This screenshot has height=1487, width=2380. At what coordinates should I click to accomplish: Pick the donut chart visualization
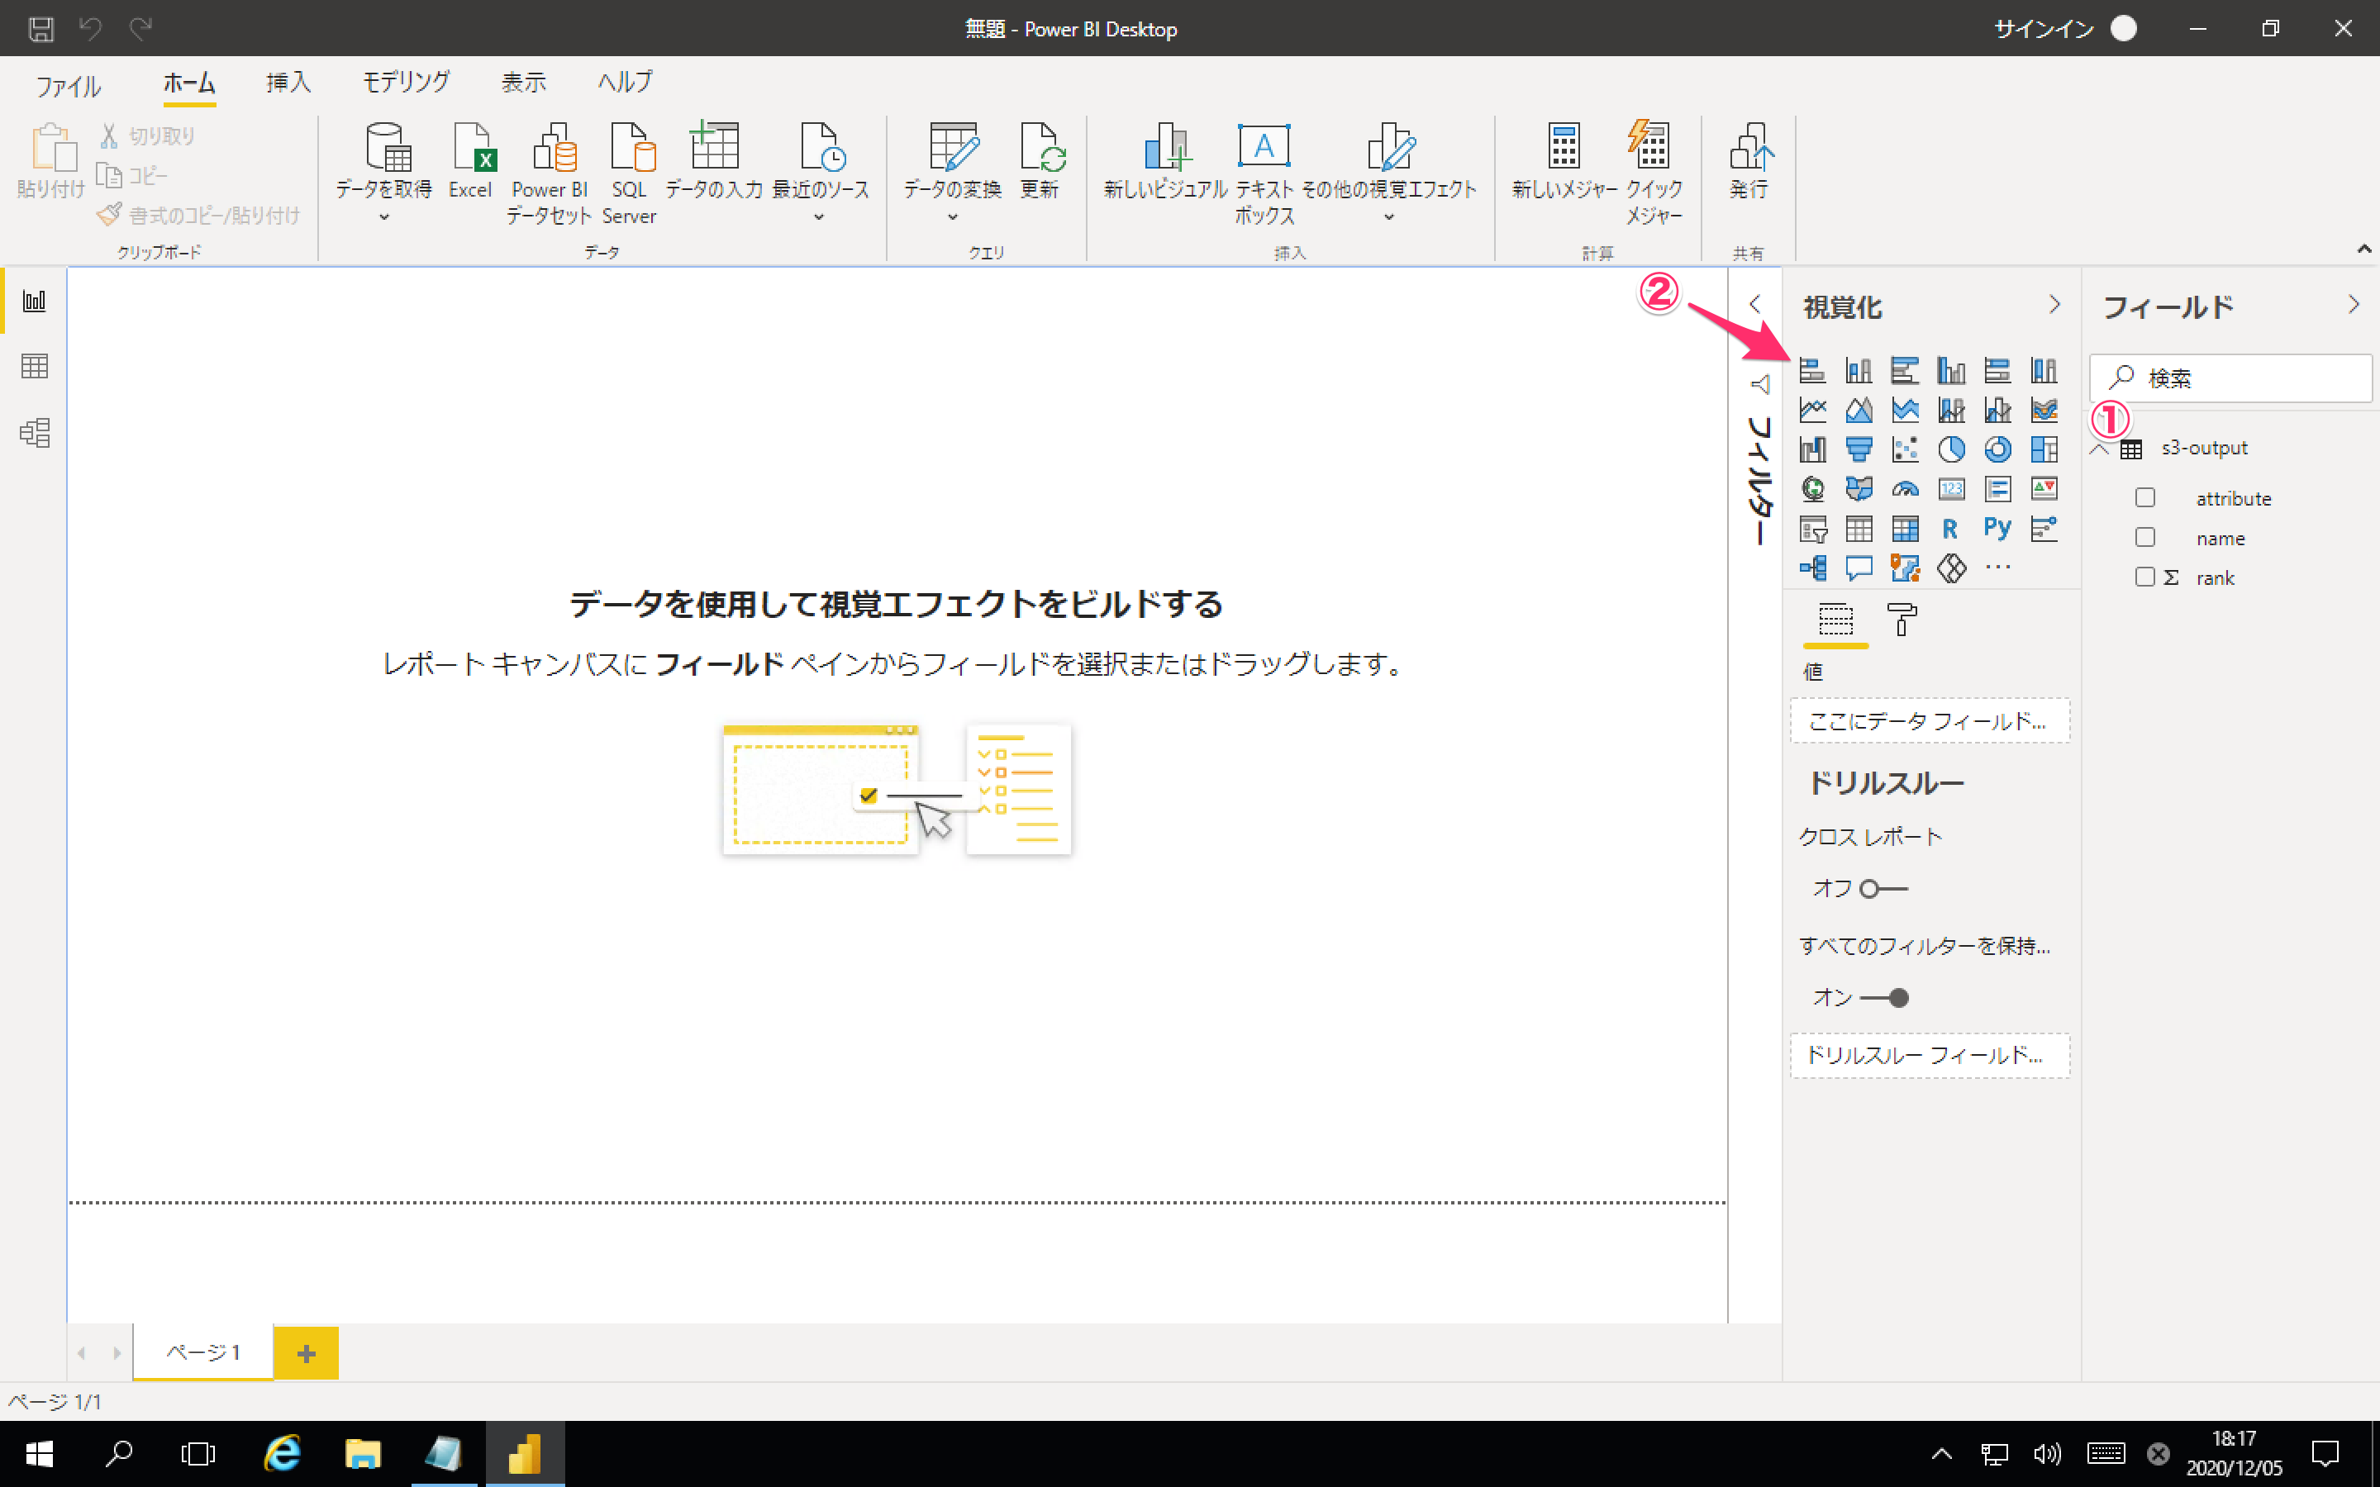[x=1997, y=449]
